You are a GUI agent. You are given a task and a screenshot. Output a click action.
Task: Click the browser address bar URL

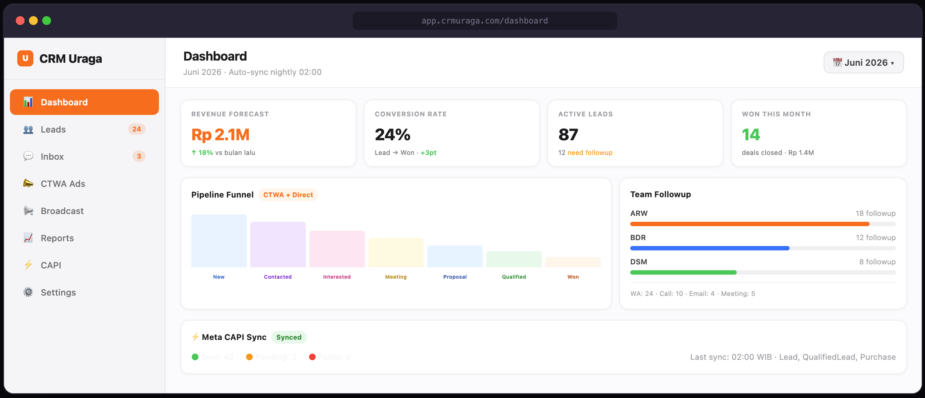[x=485, y=21]
